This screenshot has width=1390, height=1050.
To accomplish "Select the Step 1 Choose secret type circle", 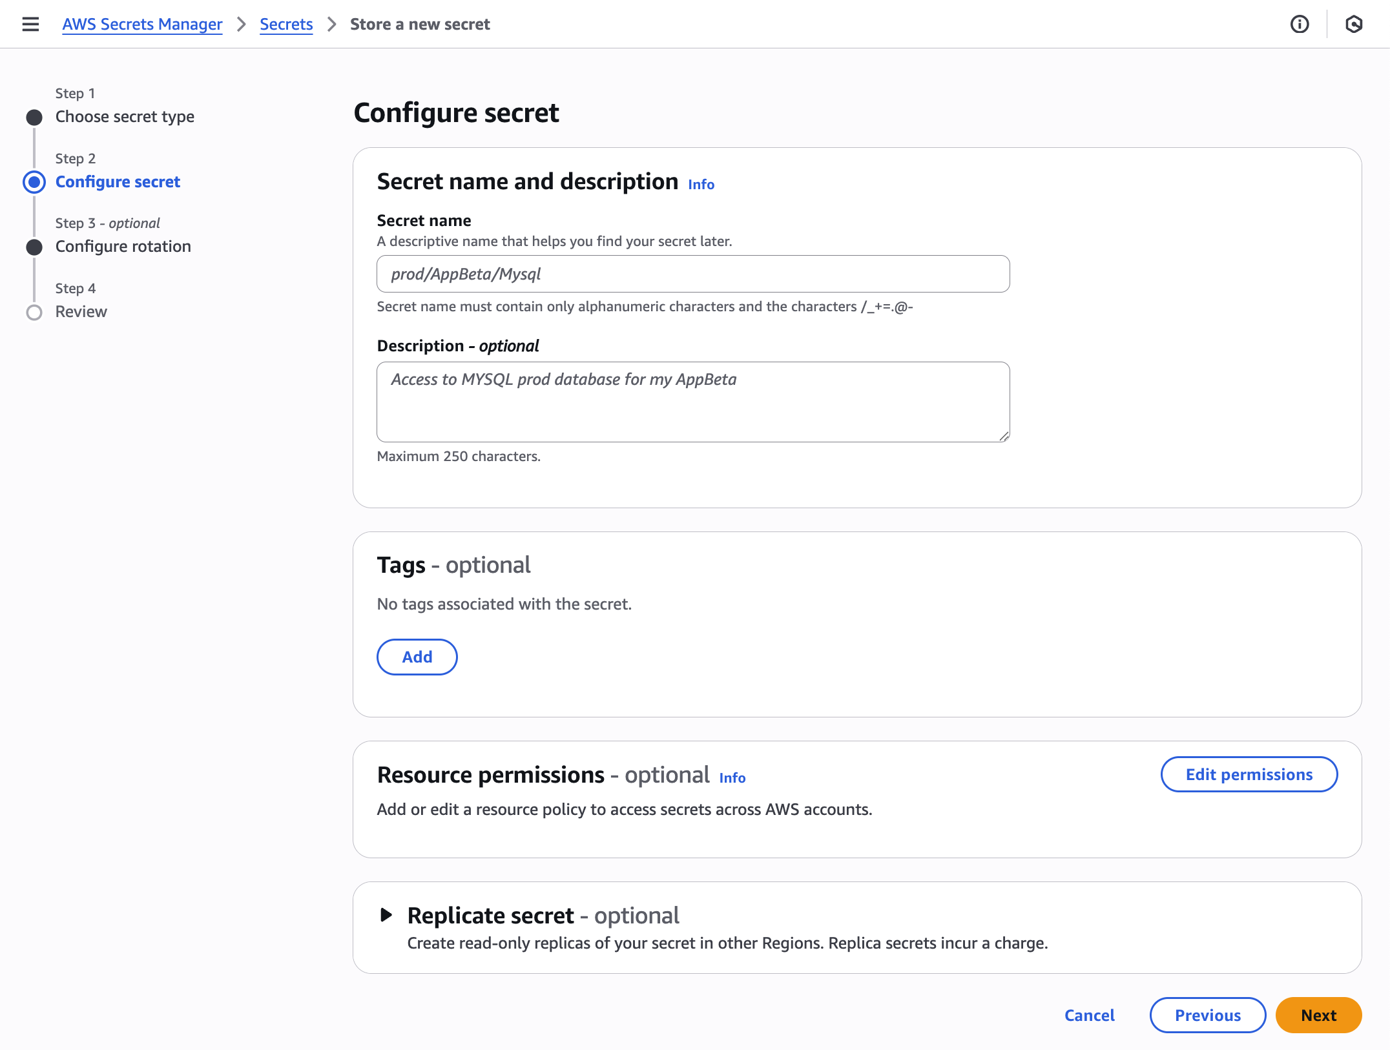I will 34,117.
